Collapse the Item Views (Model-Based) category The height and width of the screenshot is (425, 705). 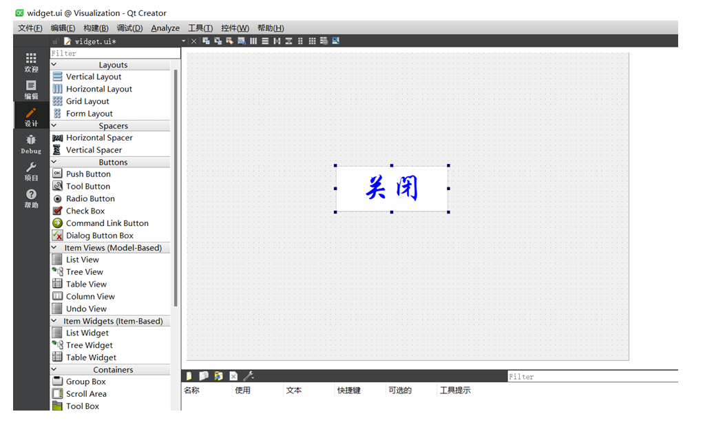pyautogui.click(x=54, y=247)
